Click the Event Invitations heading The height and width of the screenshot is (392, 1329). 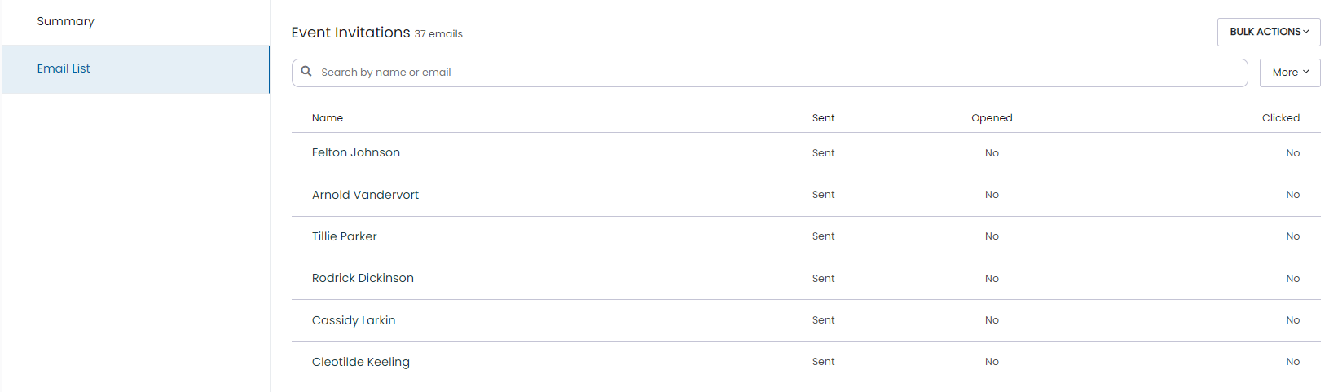[x=351, y=33]
